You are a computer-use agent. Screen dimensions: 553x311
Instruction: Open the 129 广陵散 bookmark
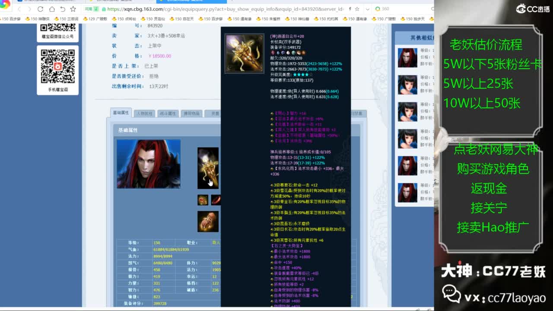coord(95,19)
